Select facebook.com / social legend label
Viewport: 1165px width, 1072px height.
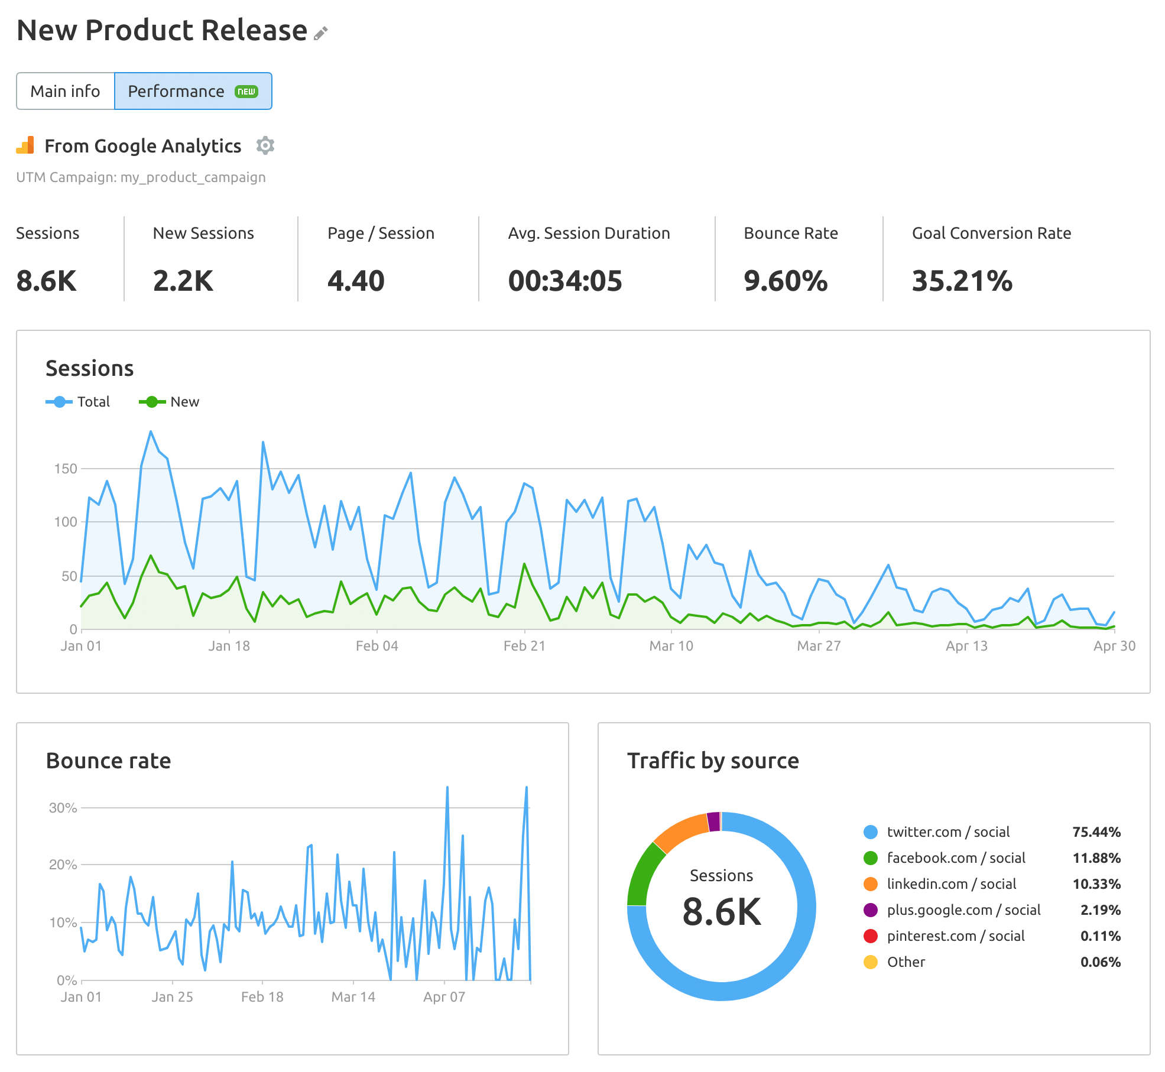956,858
